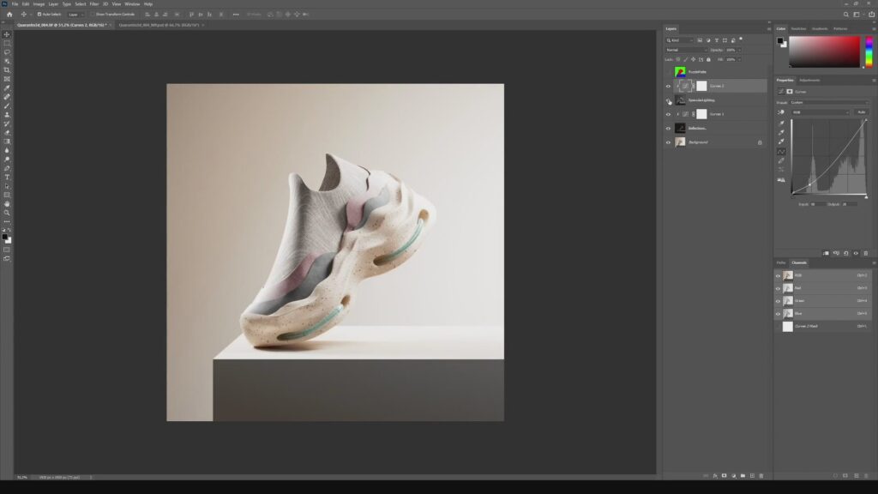Enable Show Transform Controls checkbox
This screenshot has height=494, width=878.
(x=93, y=15)
